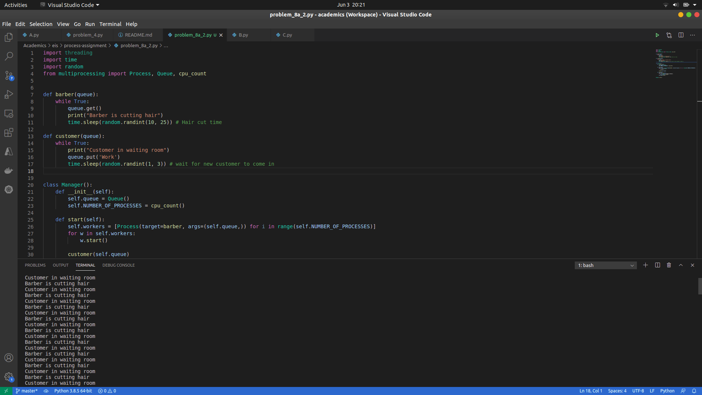Click Ln 18, Col 1 cursor position
Screen dimensions: 702x395
590,391
